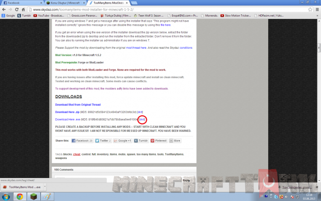Open the downloaded TooManyItems Mod .exe file
Image resolution: width=321 pixels, height=201 pixels.
[22, 187]
